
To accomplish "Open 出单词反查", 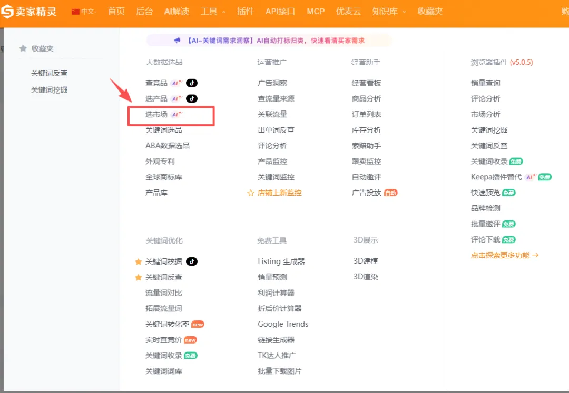I will (276, 130).
